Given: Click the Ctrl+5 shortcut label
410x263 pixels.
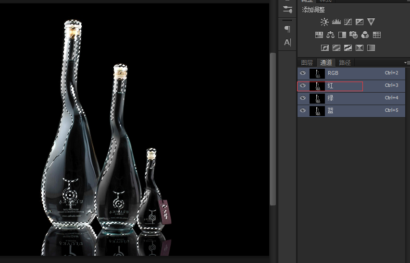Looking at the screenshot, I should tap(391, 110).
